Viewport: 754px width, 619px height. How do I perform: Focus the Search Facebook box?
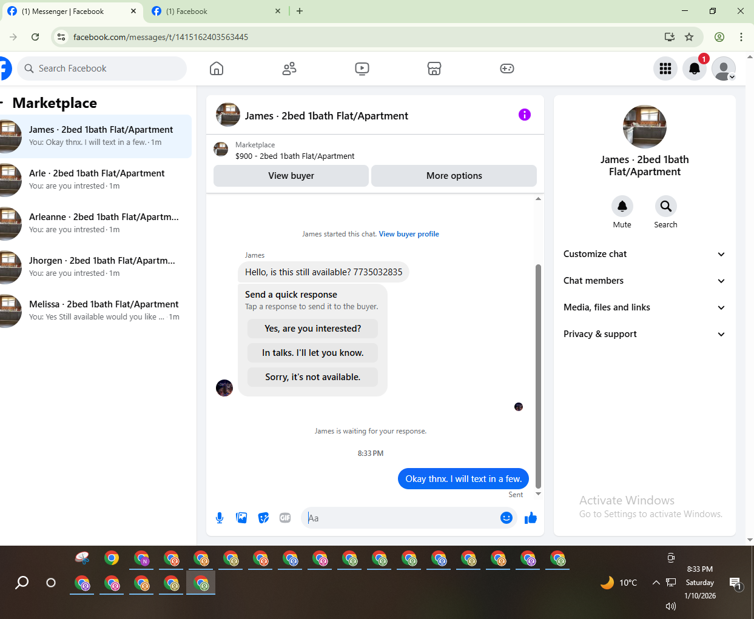tap(102, 69)
